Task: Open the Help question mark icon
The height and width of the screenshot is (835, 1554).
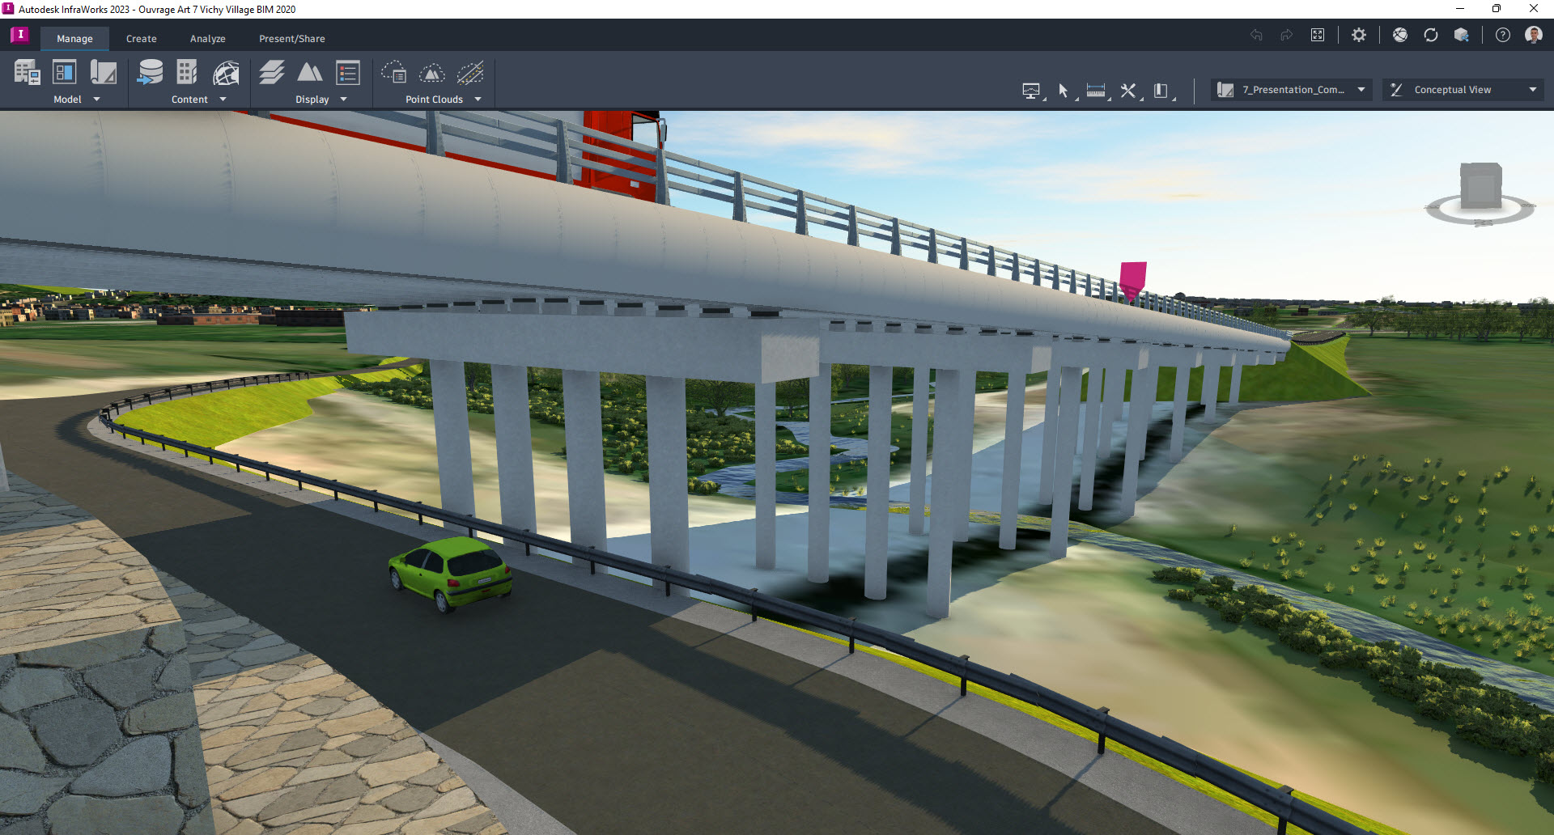Action: [x=1503, y=35]
